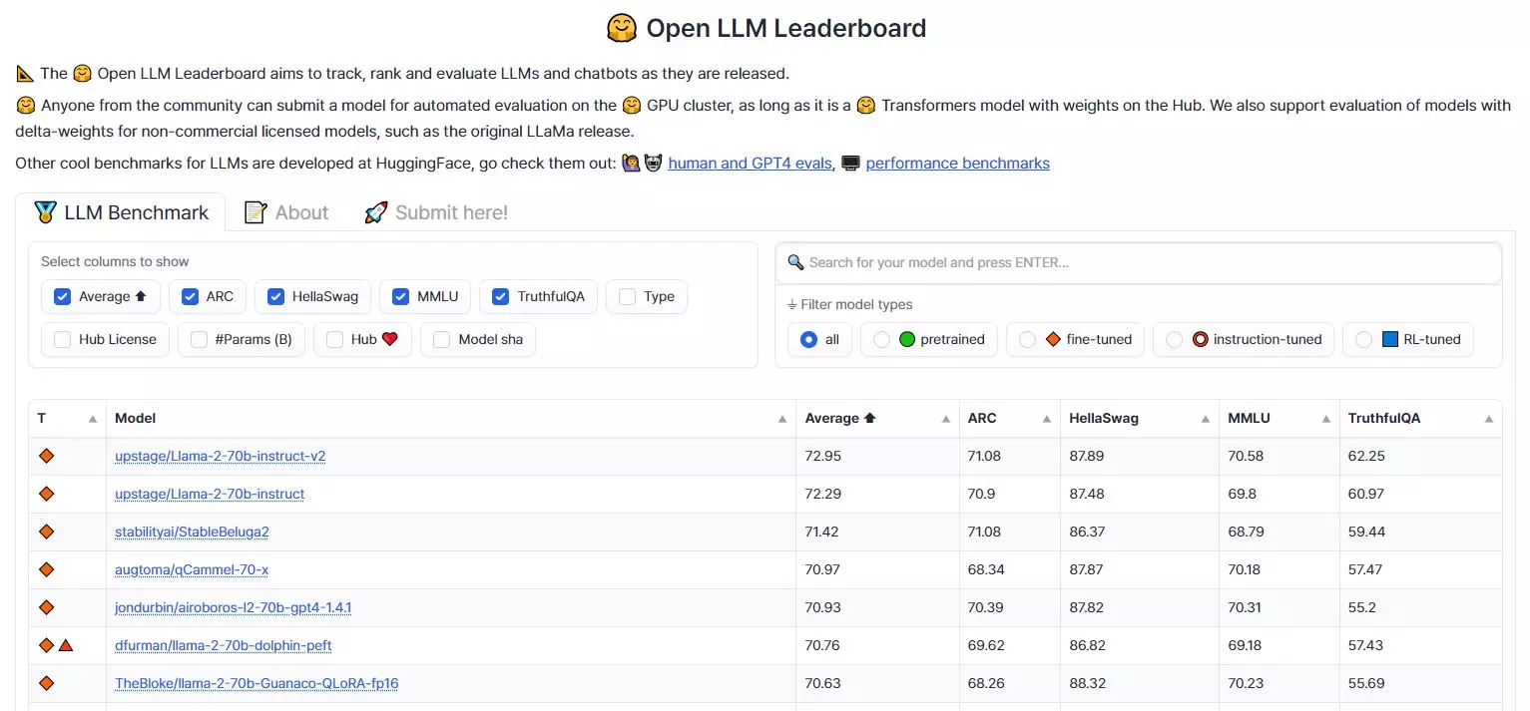Click the notepad icon on About tab
This screenshot has height=711, width=1530.
pos(255,211)
